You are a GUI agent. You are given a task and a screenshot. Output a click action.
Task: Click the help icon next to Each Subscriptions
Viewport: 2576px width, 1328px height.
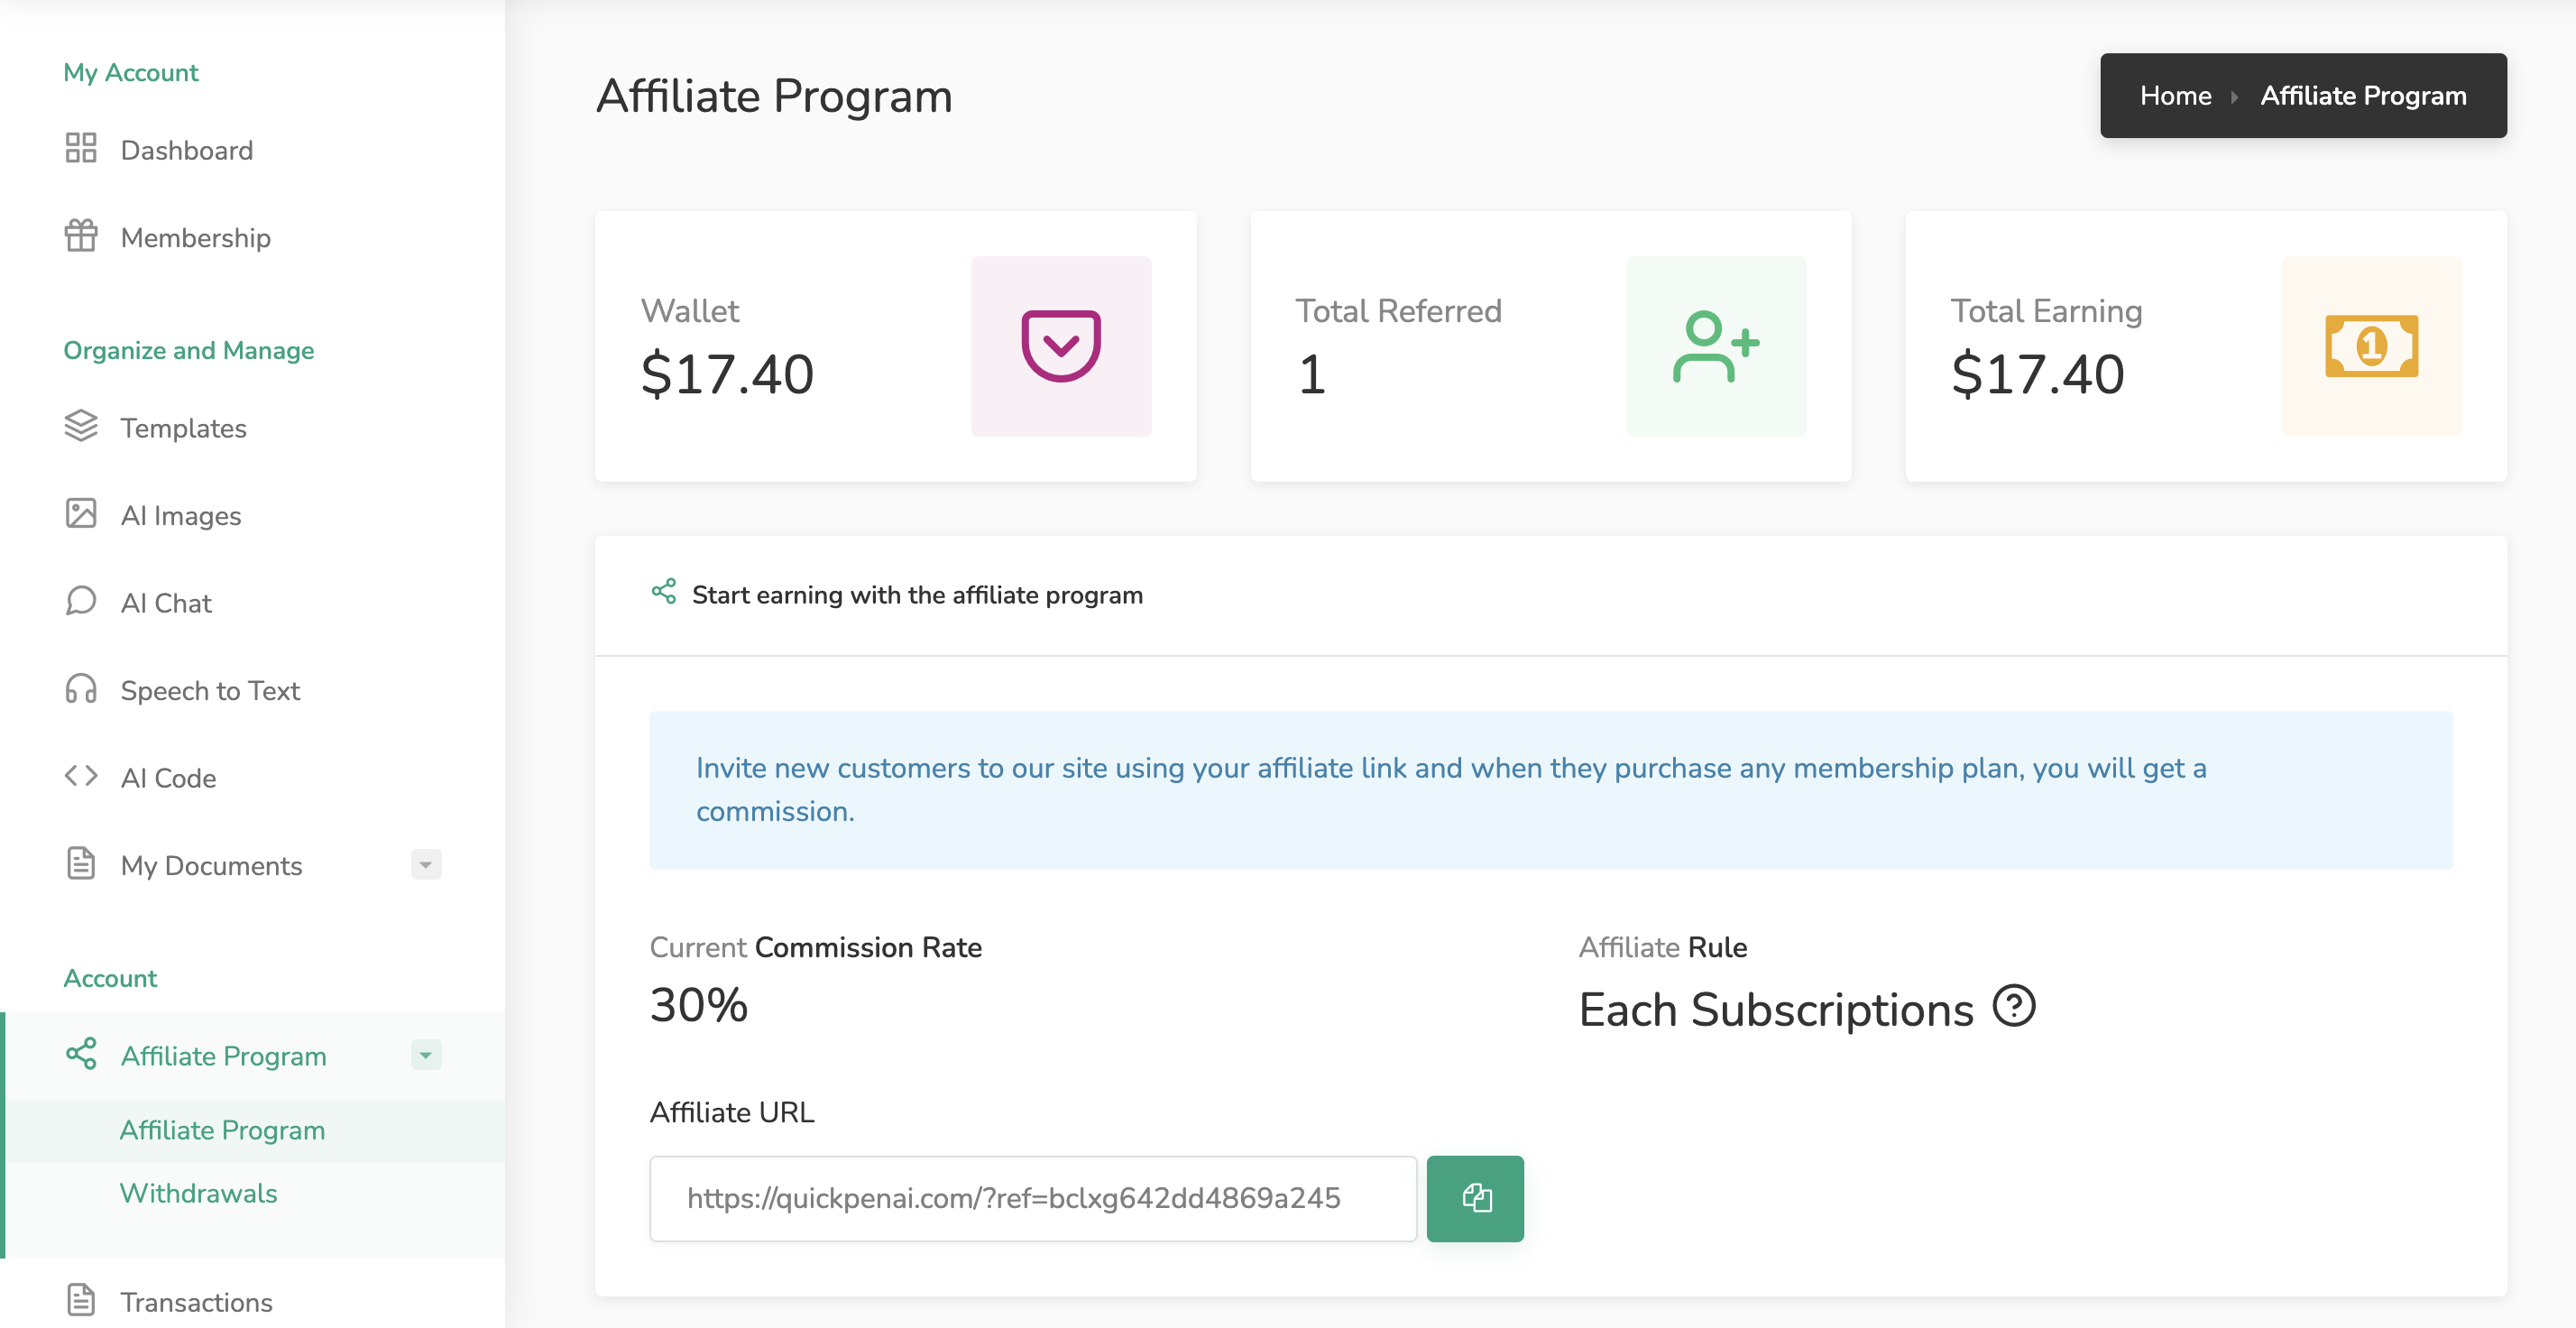(2013, 1006)
